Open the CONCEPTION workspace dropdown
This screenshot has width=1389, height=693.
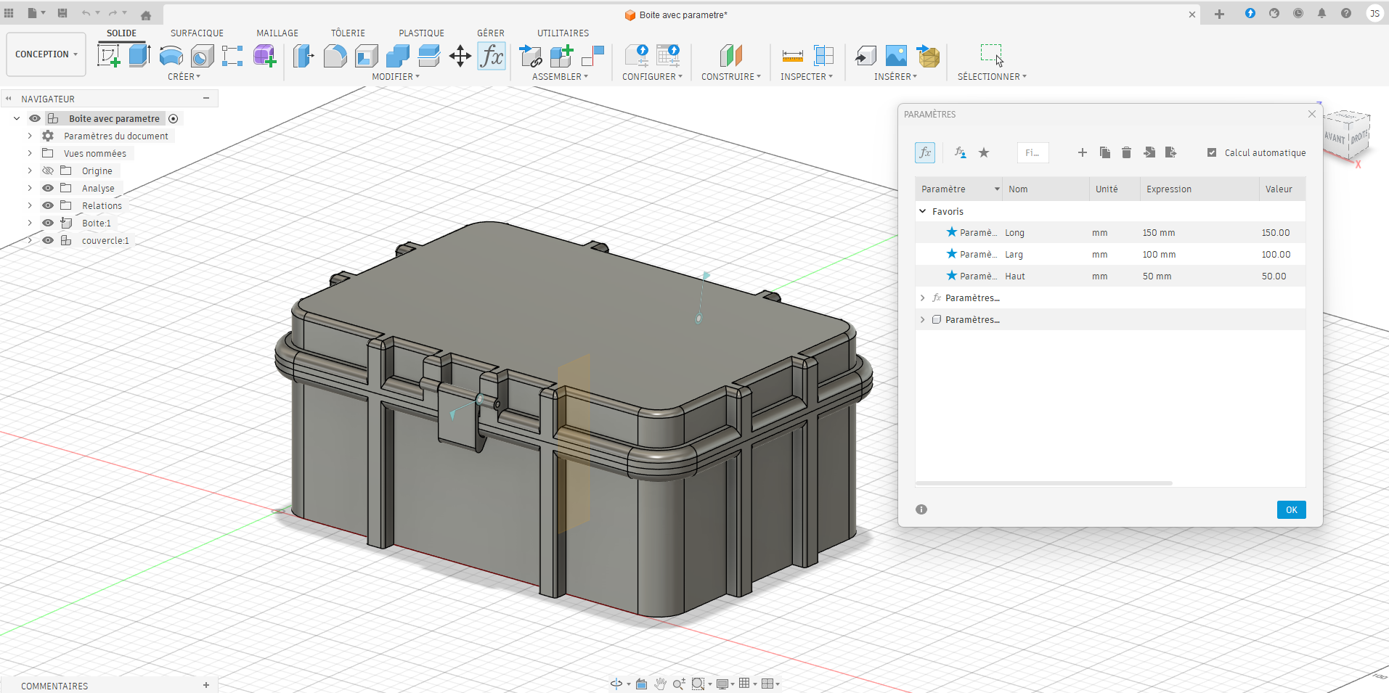tap(46, 54)
